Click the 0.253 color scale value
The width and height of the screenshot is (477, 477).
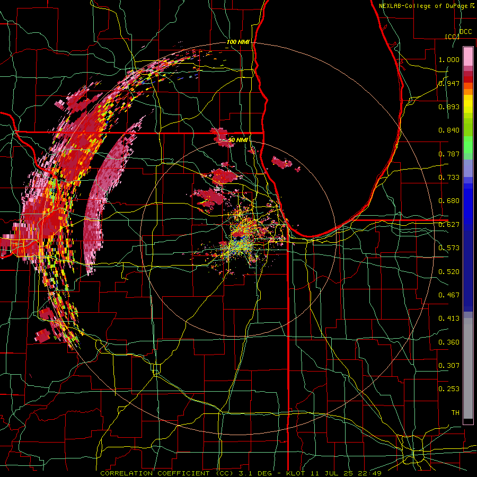(x=449, y=389)
